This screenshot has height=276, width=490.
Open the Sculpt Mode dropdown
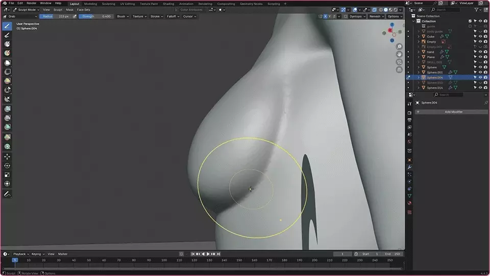click(x=26, y=10)
